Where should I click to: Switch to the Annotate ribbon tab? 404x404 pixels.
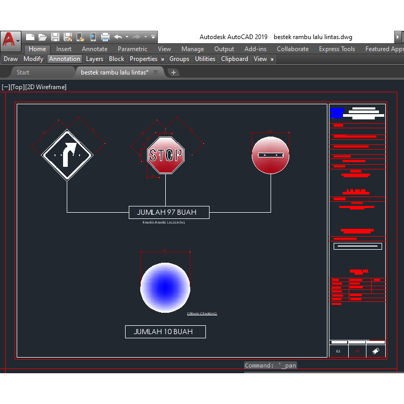[94, 49]
